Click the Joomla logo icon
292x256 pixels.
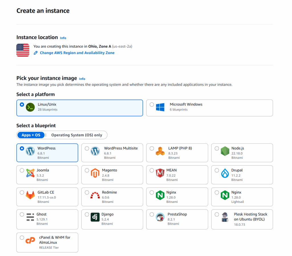pos(30,173)
